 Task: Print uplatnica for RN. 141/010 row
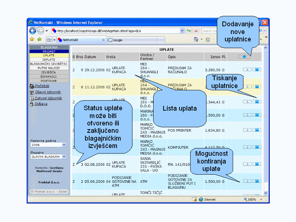(257, 164)
